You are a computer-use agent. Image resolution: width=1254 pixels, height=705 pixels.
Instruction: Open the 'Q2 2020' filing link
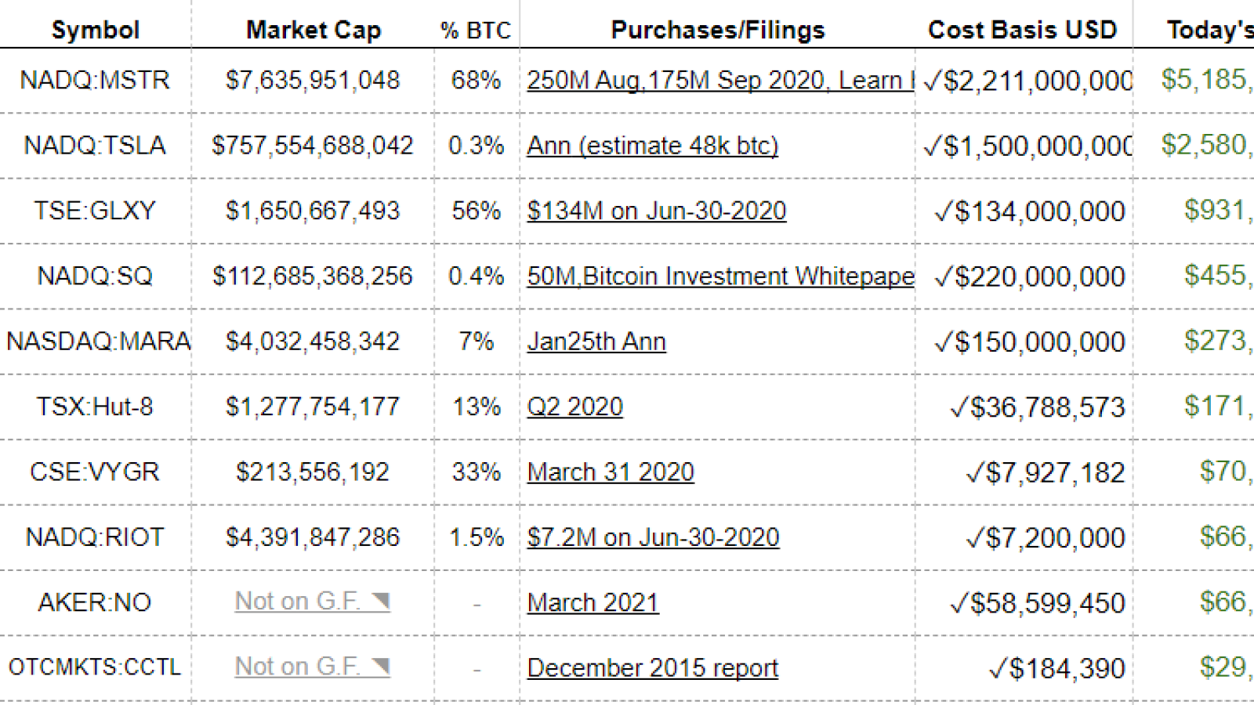coord(574,407)
